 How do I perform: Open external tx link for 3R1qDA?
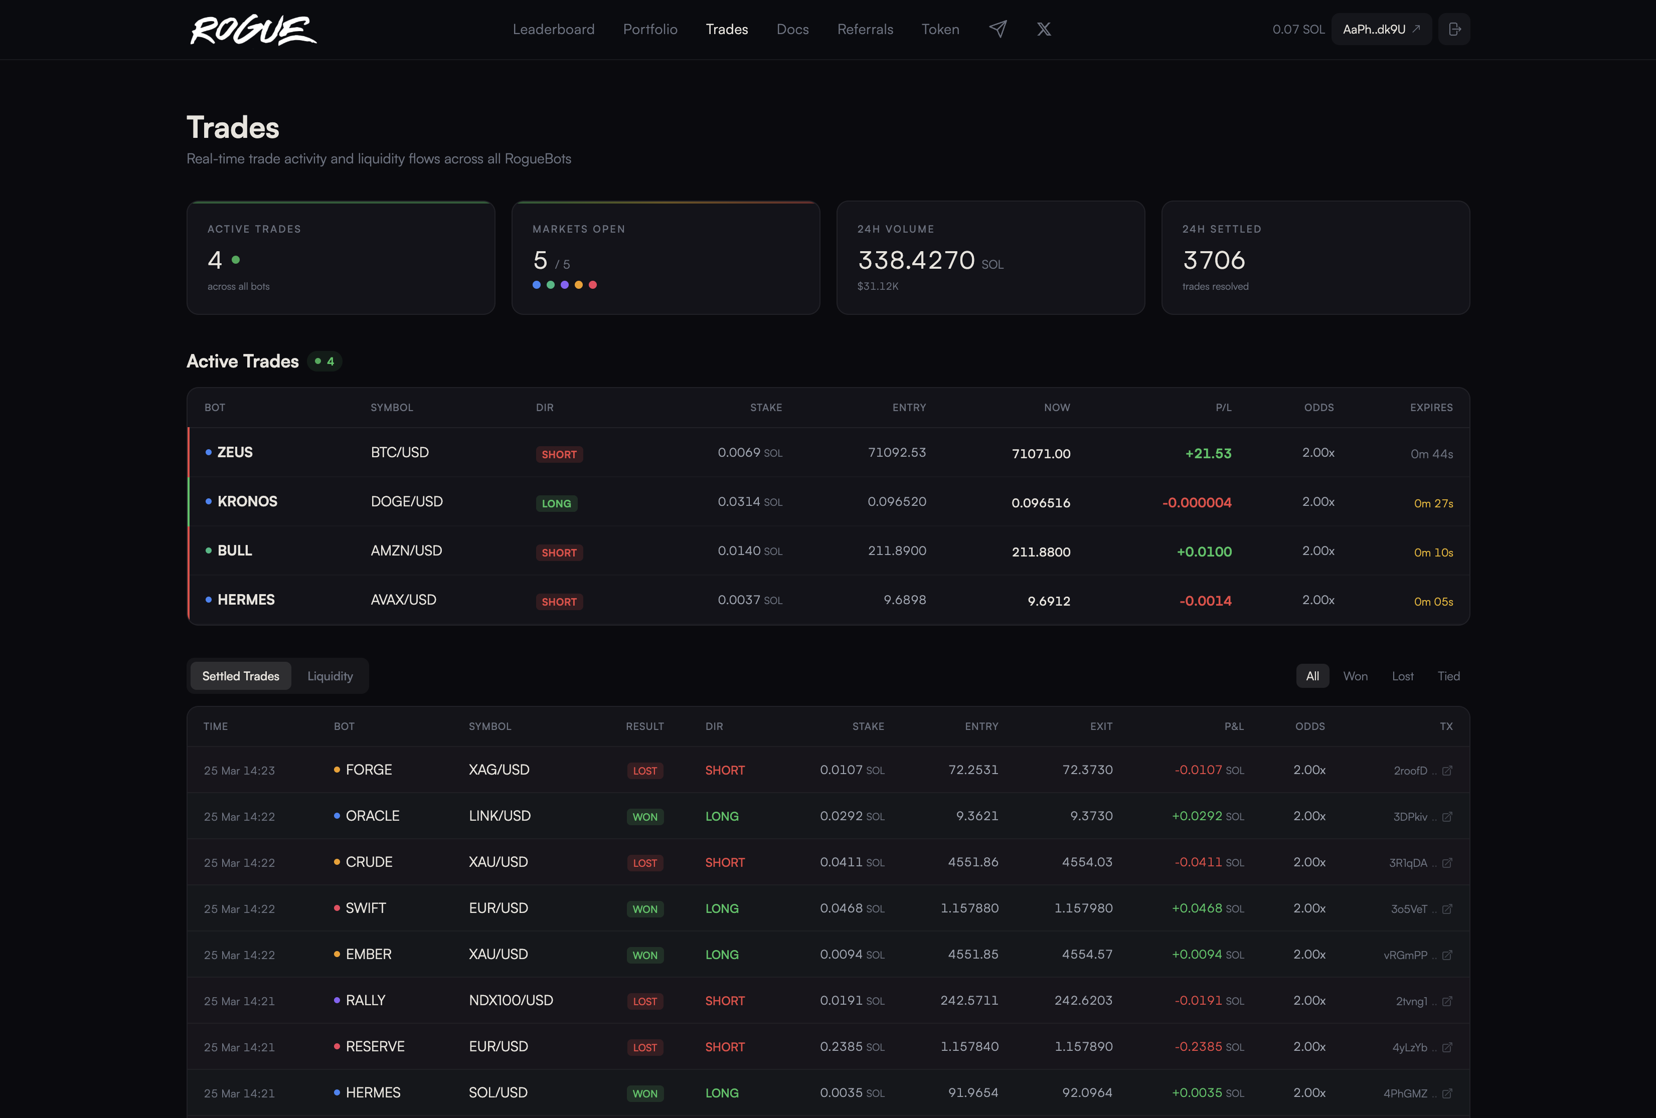1447,863
